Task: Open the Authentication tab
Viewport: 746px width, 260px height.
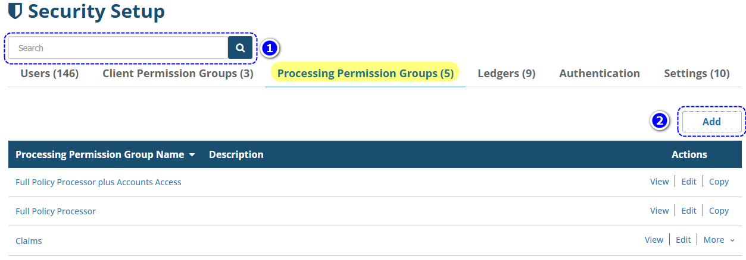Action: point(600,74)
